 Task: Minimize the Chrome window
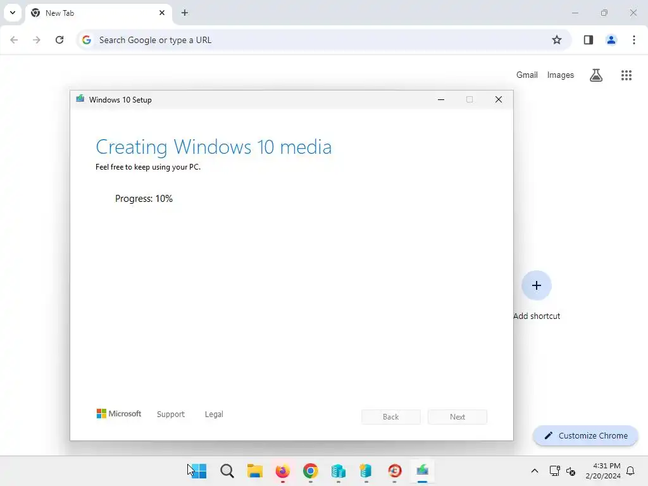pos(575,13)
